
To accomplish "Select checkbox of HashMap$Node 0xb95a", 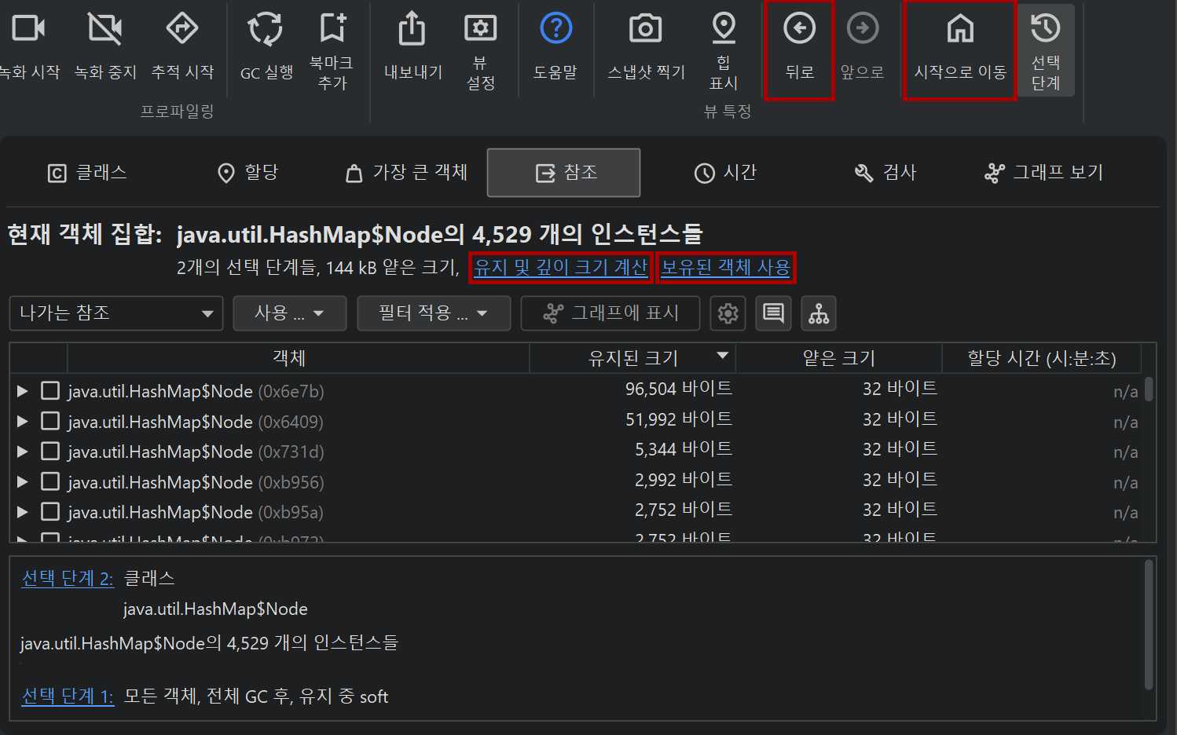I will [50, 512].
